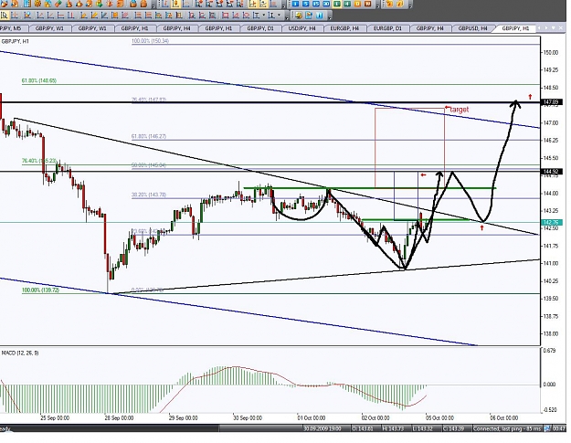Click the MACD (12, 26, 9) indicator label
The height and width of the screenshot is (443, 571).
point(20,353)
